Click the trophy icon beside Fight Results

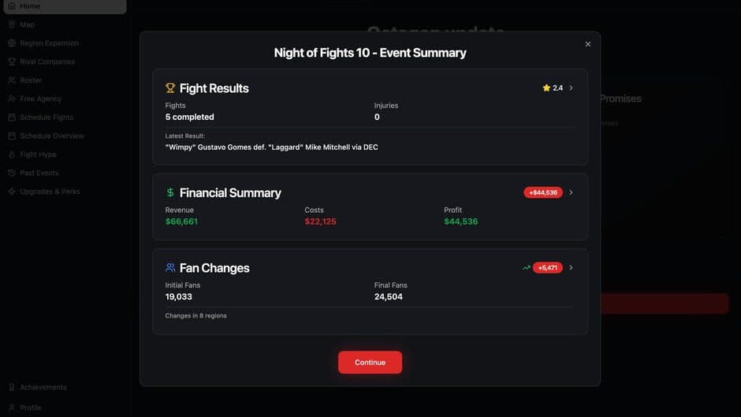tap(170, 88)
